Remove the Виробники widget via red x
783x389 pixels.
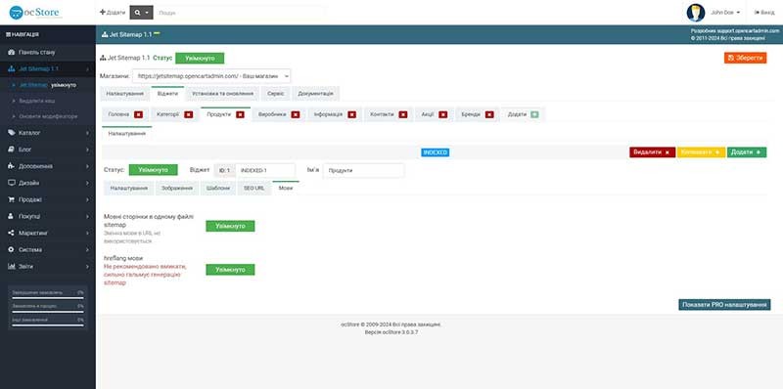[296, 114]
